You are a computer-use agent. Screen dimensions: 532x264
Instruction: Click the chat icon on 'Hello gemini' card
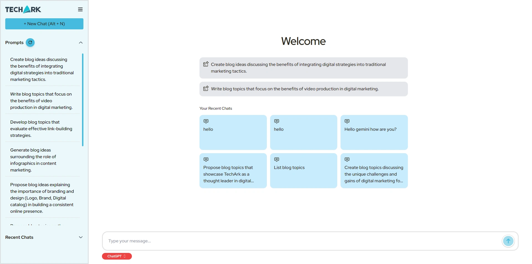click(x=347, y=121)
